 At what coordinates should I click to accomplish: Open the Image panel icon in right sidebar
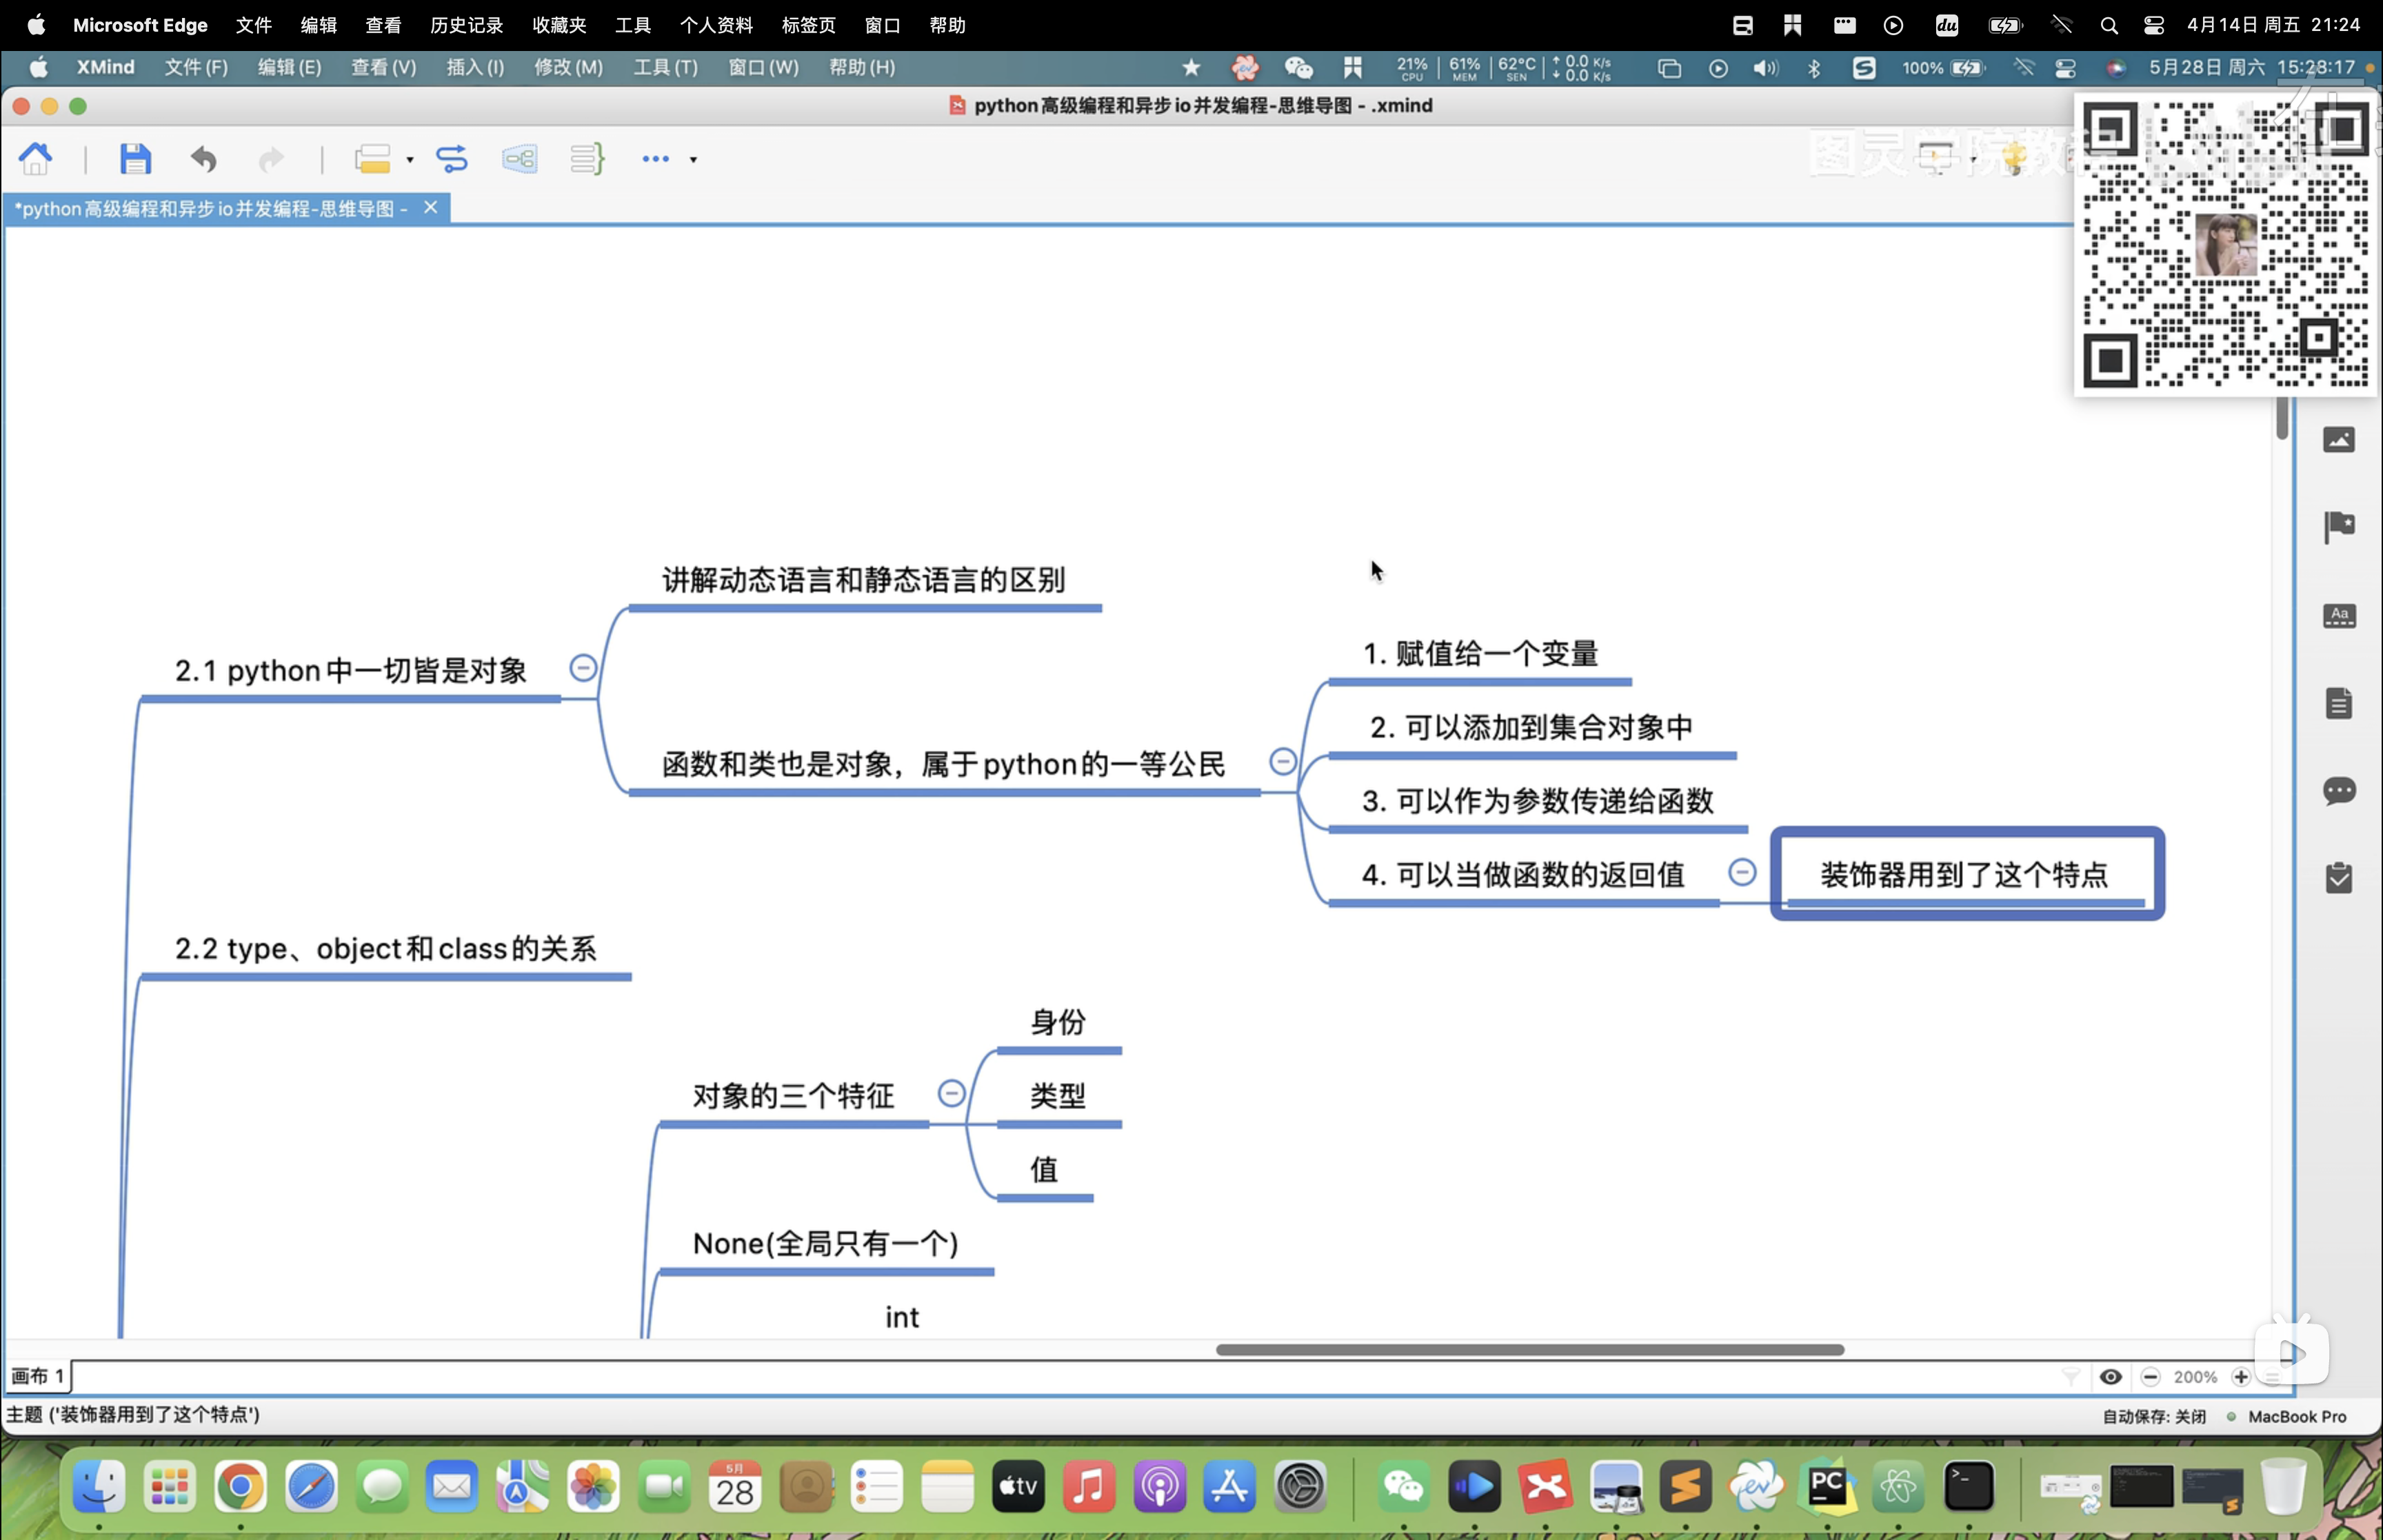pyautogui.click(x=2339, y=440)
